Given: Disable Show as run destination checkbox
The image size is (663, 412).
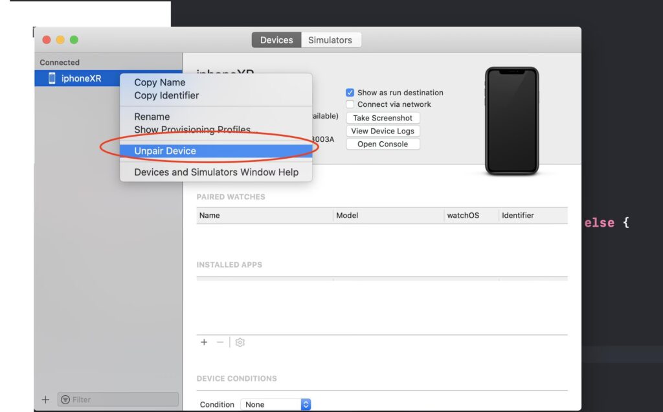Looking at the screenshot, I should [350, 93].
